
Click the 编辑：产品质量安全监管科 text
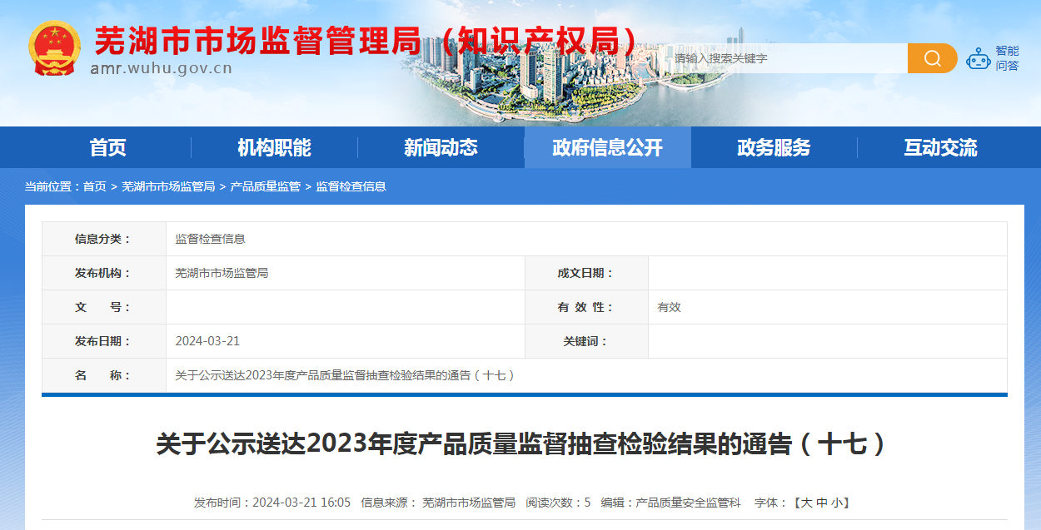tap(670, 503)
